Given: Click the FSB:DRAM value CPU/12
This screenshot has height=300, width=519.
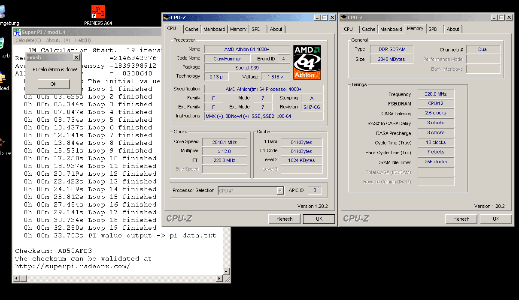Looking at the screenshot, I should tap(436, 103).
